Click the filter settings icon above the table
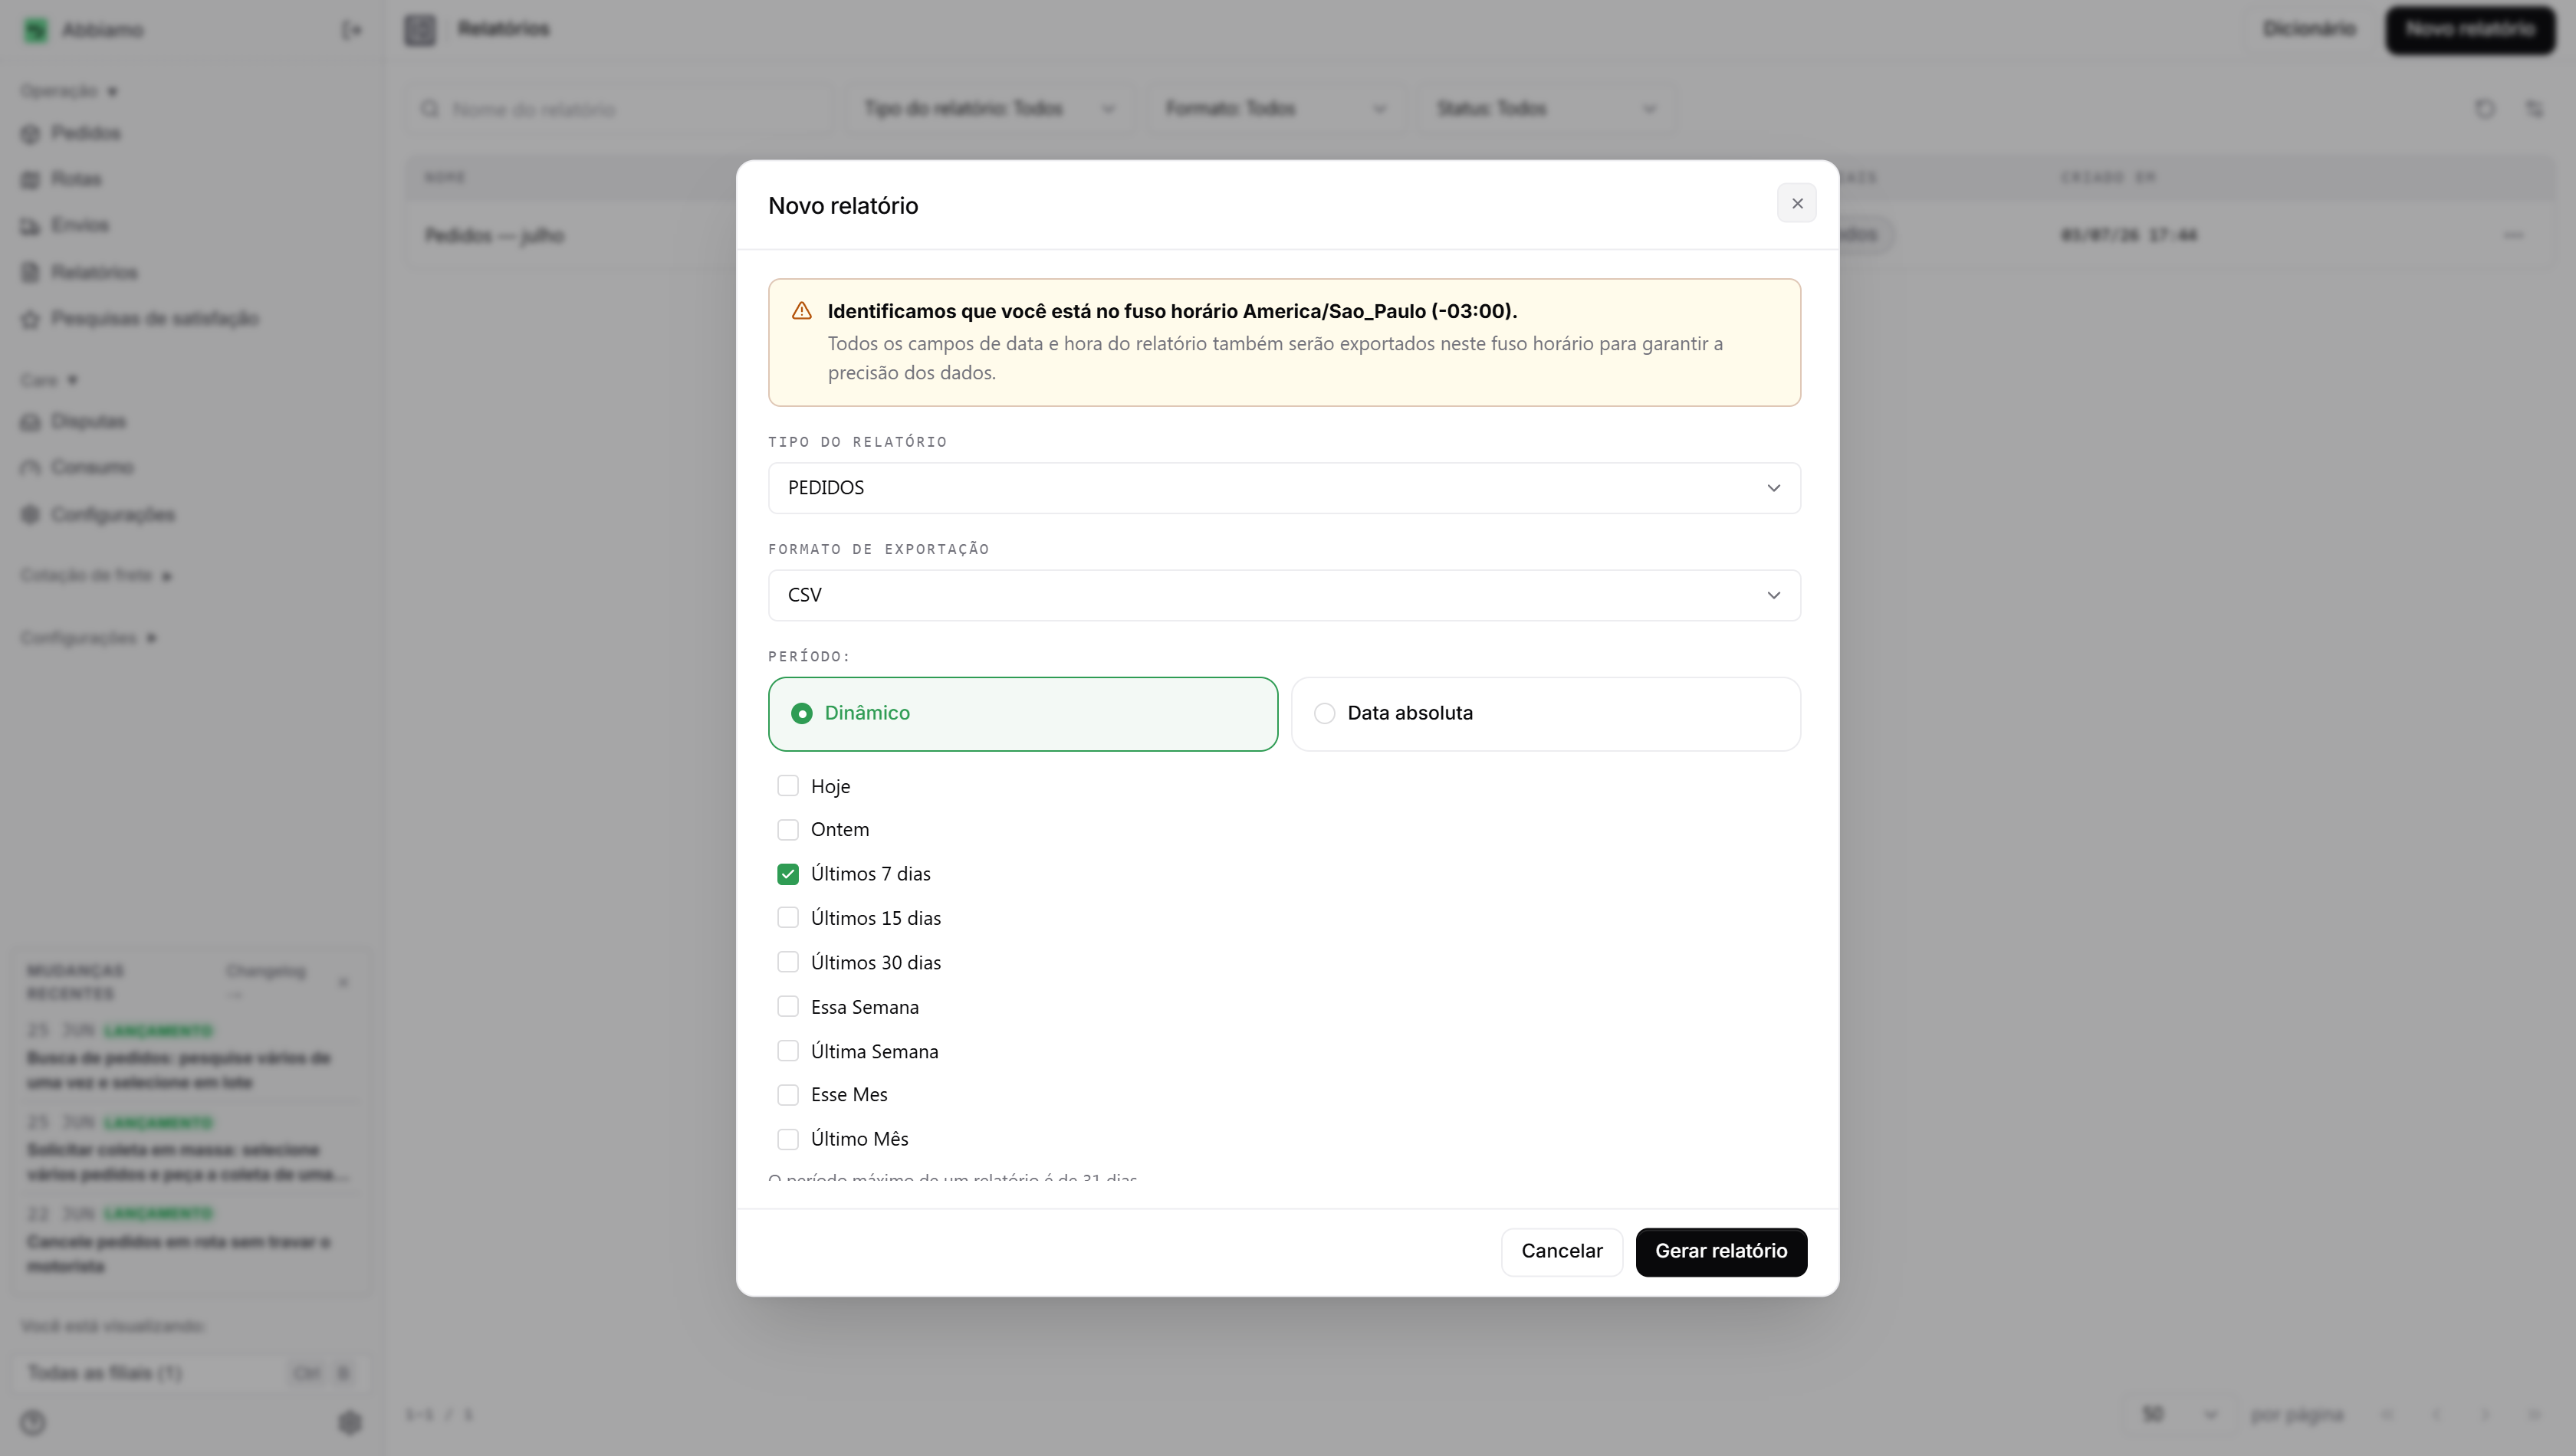Image resolution: width=2576 pixels, height=1456 pixels. point(2534,109)
